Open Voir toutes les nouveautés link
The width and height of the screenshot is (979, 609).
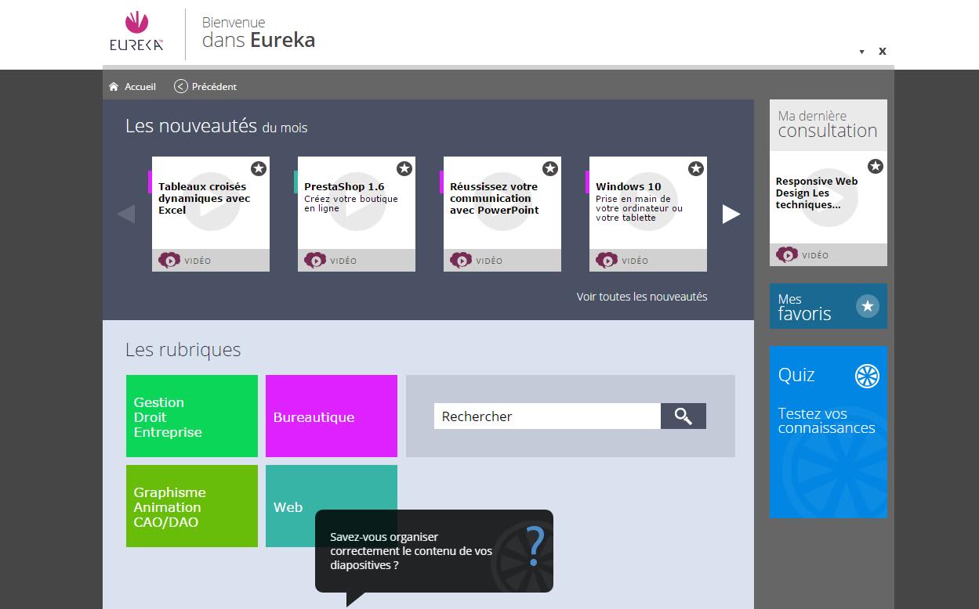(642, 297)
